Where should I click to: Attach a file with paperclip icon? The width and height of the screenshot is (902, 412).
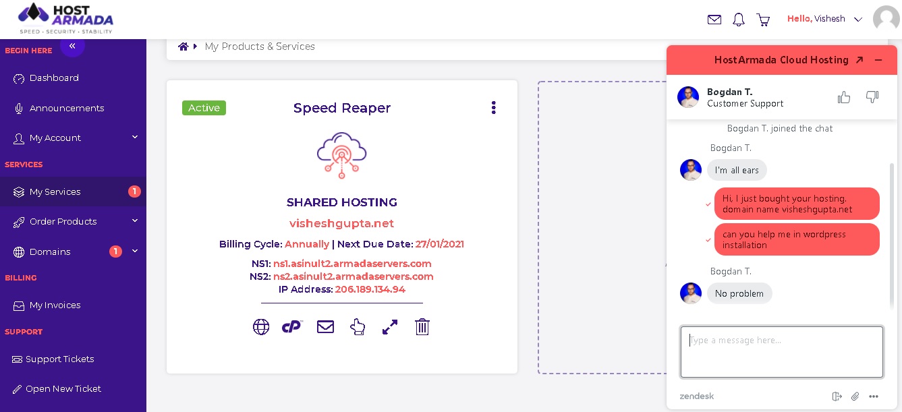[855, 396]
